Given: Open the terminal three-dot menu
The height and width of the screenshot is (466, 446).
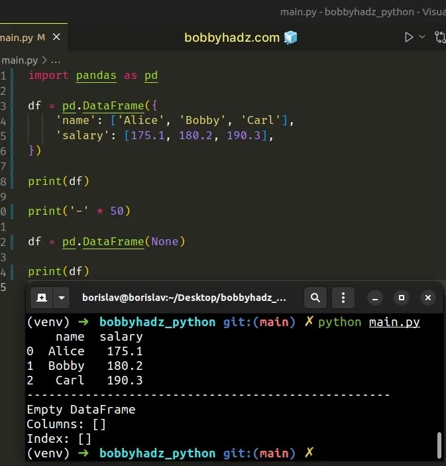Looking at the screenshot, I should pyautogui.click(x=343, y=298).
